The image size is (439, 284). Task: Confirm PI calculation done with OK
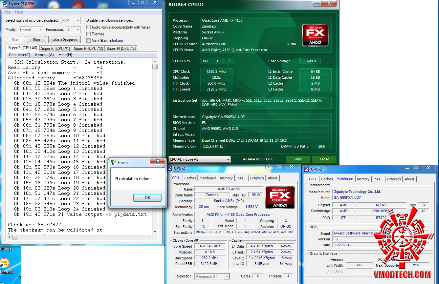147,197
